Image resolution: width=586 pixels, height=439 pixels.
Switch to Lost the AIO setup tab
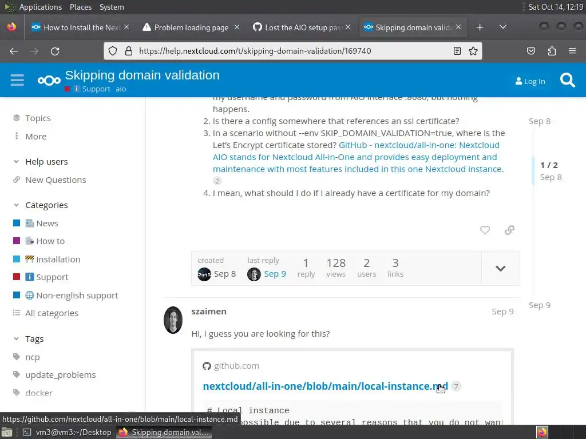pyautogui.click(x=302, y=27)
